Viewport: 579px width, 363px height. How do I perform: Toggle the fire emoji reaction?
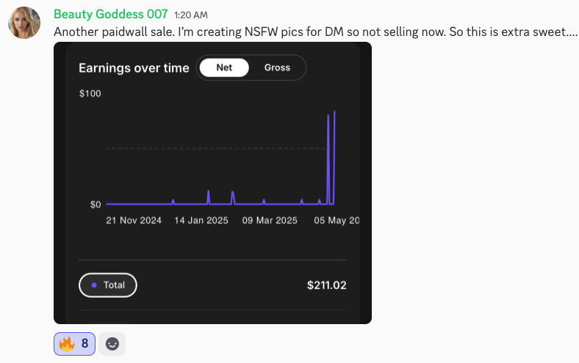point(75,344)
